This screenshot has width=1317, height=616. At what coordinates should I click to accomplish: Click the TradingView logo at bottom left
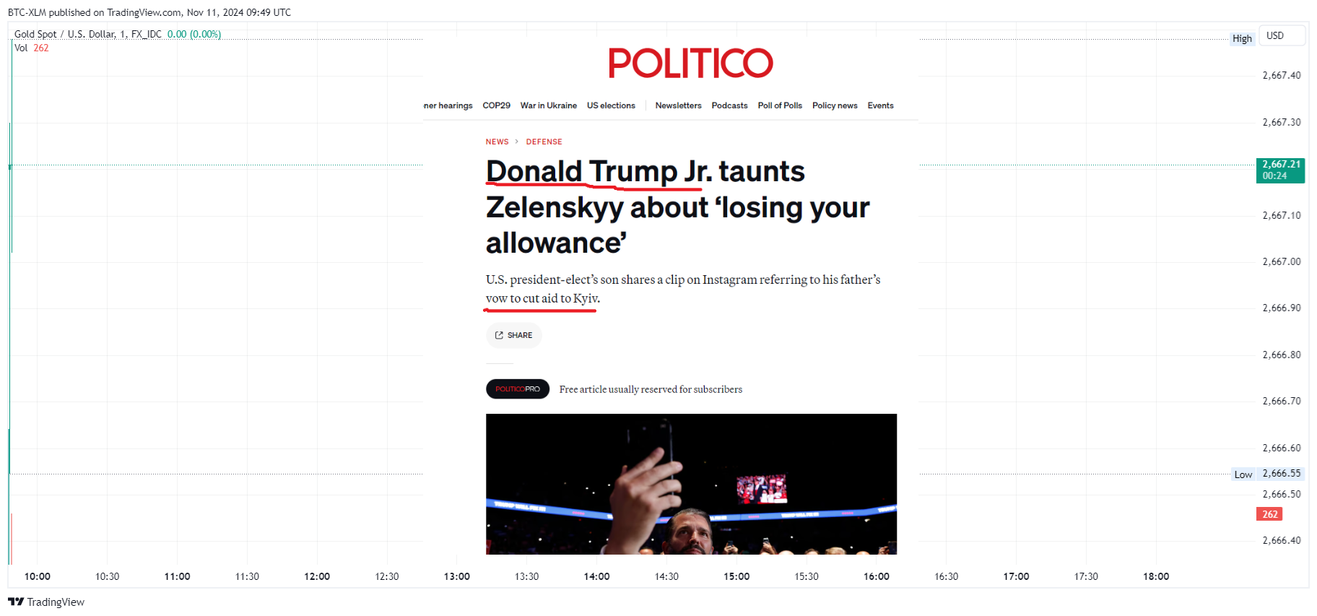tap(46, 602)
